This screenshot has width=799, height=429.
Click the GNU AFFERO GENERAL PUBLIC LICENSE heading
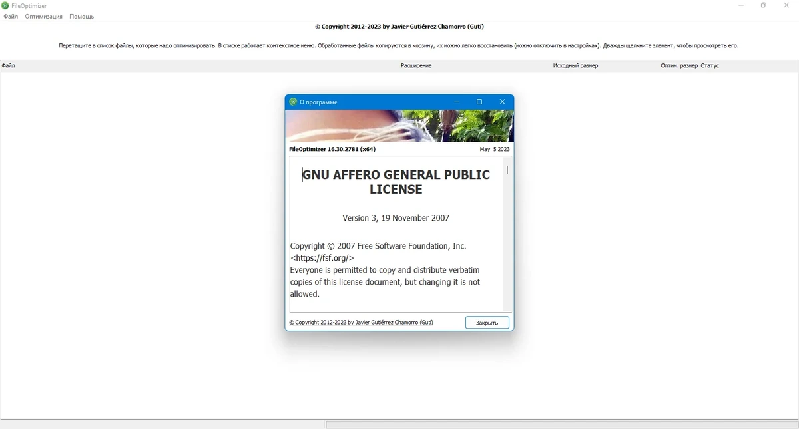[x=396, y=182]
